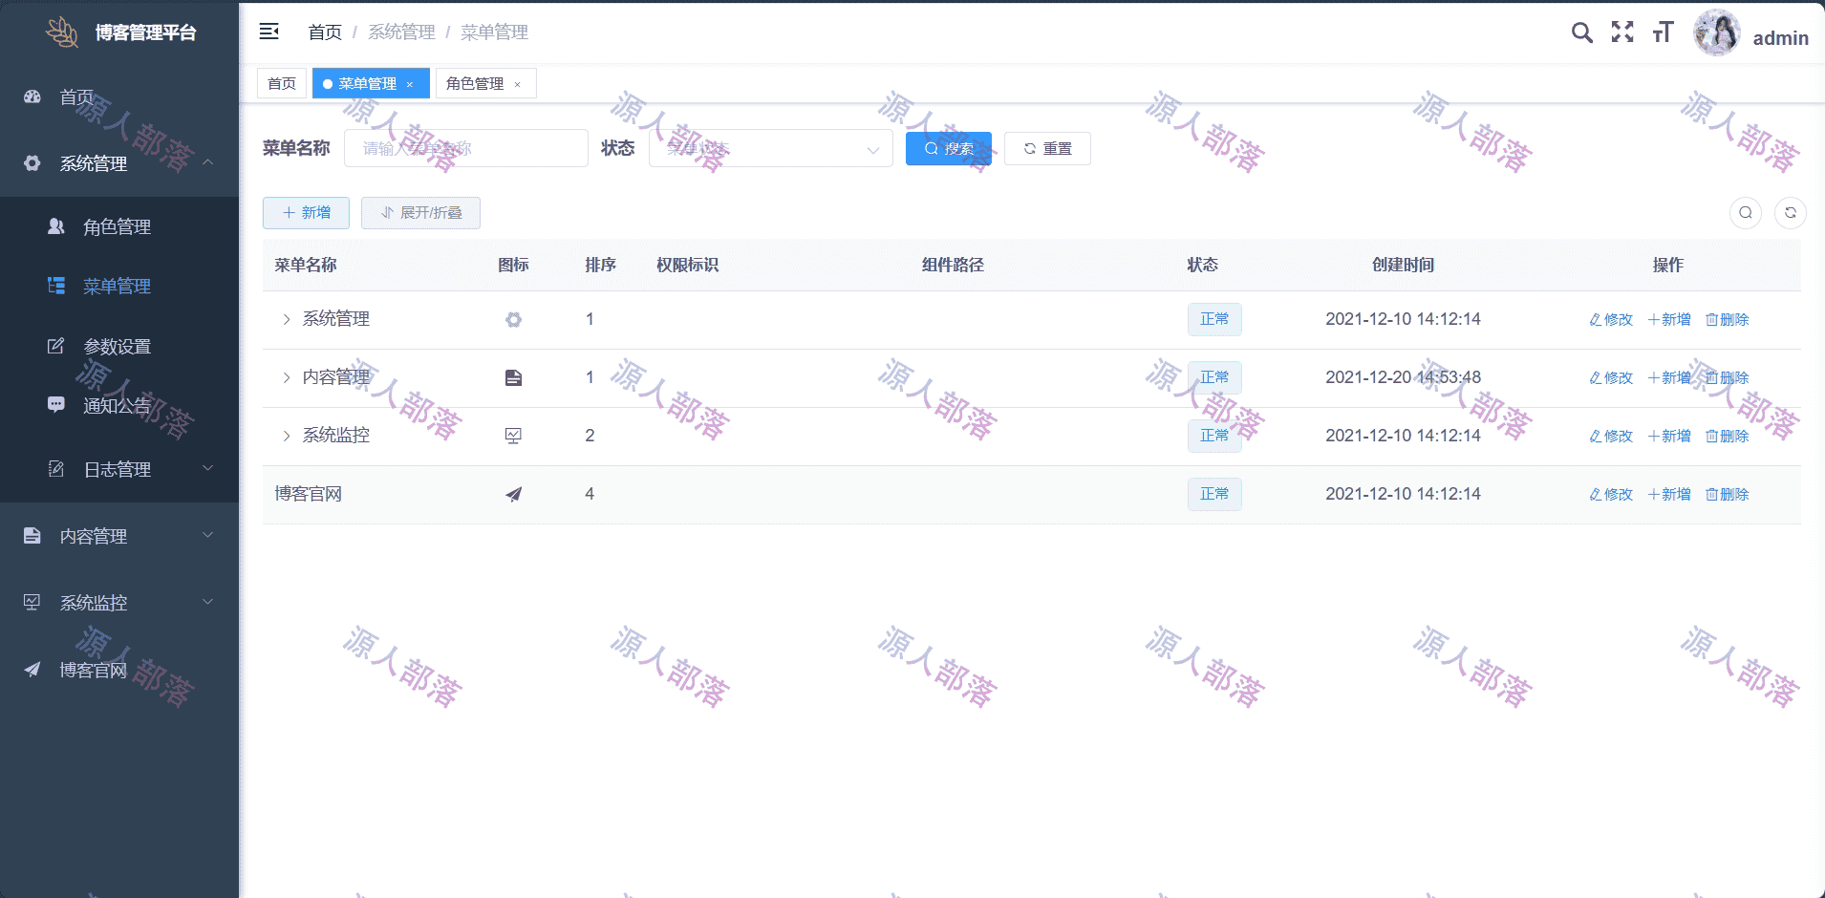
Task: Click the 正常 status tag in 系统管理 row
Action: pyautogui.click(x=1214, y=319)
